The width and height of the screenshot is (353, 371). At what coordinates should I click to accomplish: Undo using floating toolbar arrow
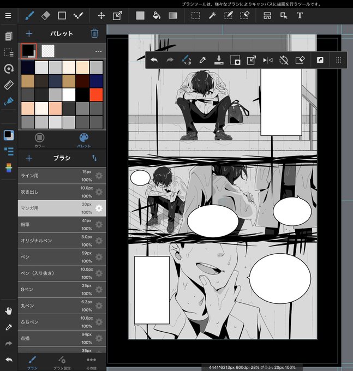coord(154,60)
